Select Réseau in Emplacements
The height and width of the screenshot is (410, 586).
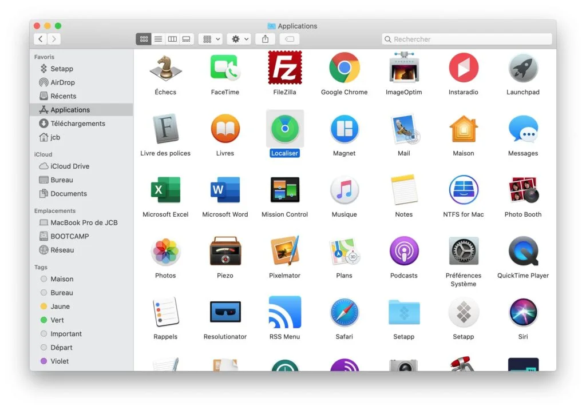(81, 250)
